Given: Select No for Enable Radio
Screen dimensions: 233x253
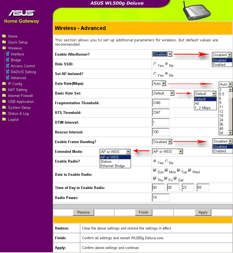Looking at the screenshot, I should [166, 161].
